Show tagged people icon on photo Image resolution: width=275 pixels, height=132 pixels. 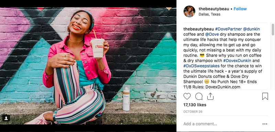(x=6, y=118)
